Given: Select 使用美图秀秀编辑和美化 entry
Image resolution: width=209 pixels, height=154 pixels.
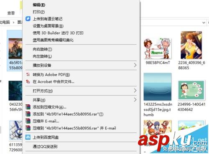Looking at the screenshot, I should click(x=53, y=40).
